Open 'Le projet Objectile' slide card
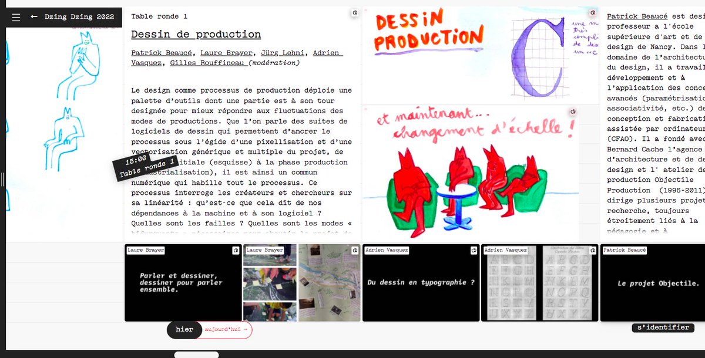The height and width of the screenshot is (358, 705). click(x=653, y=283)
